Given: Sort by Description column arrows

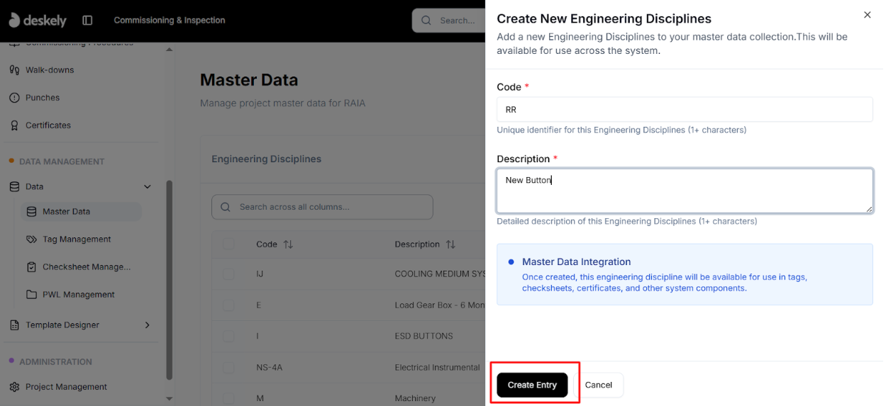Looking at the screenshot, I should pyautogui.click(x=450, y=244).
